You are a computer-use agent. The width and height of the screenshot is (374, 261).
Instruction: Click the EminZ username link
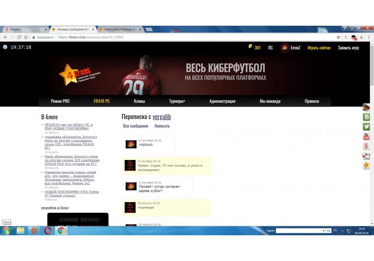click(295, 48)
